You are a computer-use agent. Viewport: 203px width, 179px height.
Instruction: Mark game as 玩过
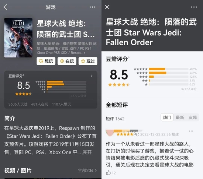(88, 61)
